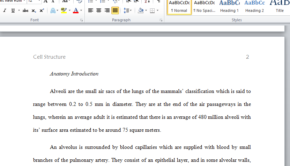This screenshot has width=290, height=166.
Task: Expand the borders dropdown arrow
Action: click(158, 10)
